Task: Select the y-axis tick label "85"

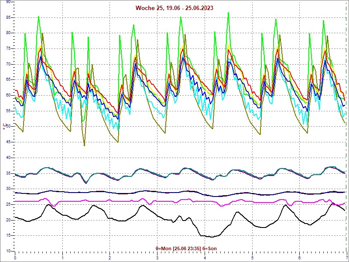Action: (x=8, y=17)
